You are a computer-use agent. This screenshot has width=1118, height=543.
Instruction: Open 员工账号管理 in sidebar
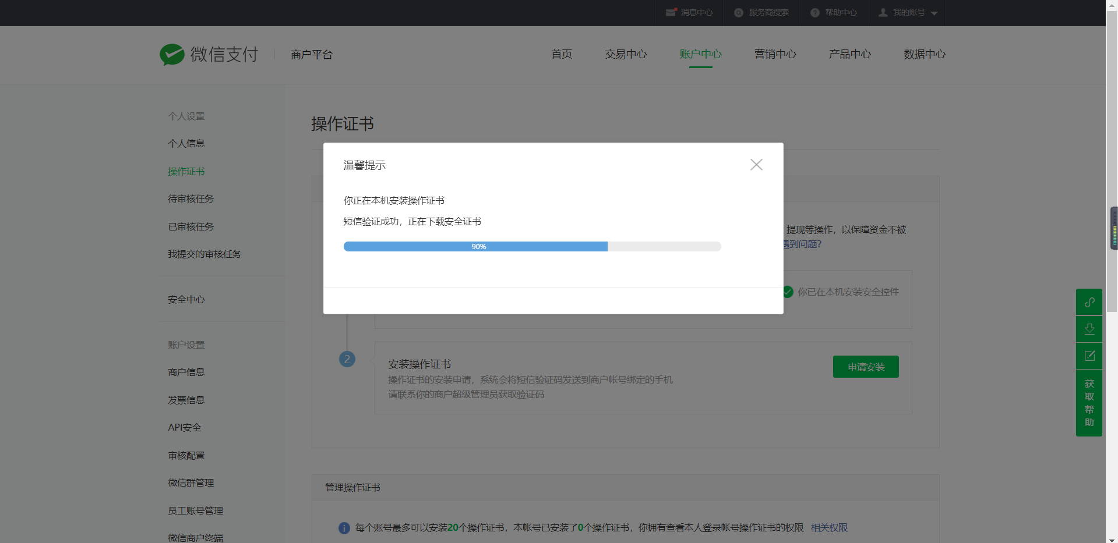[196, 510]
